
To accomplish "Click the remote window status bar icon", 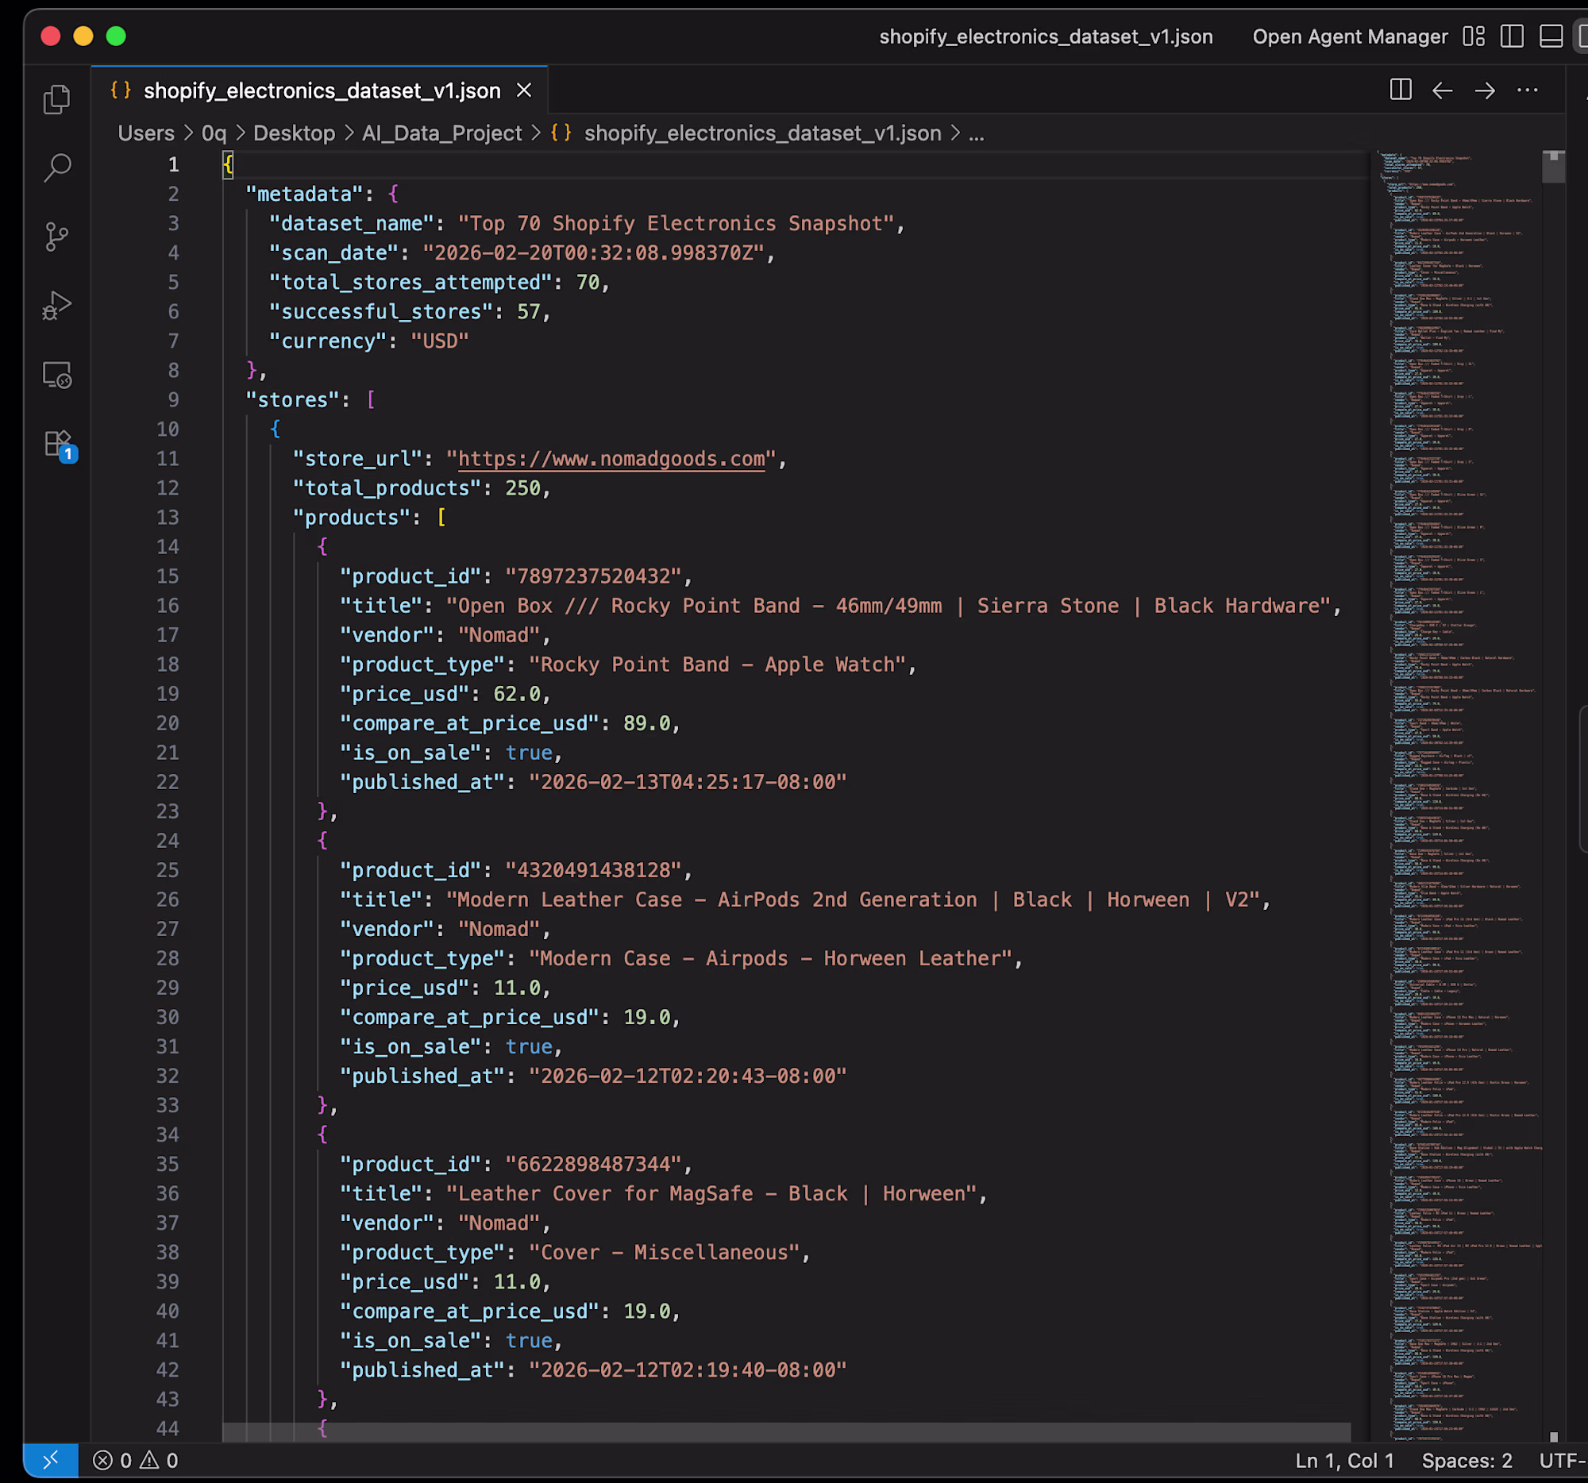I will click(50, 1460).
